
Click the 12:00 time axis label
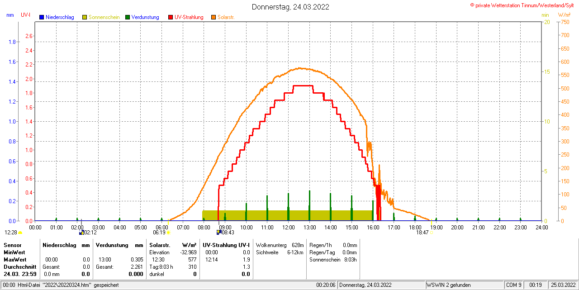pyautogui.click(x=289, y=227)
